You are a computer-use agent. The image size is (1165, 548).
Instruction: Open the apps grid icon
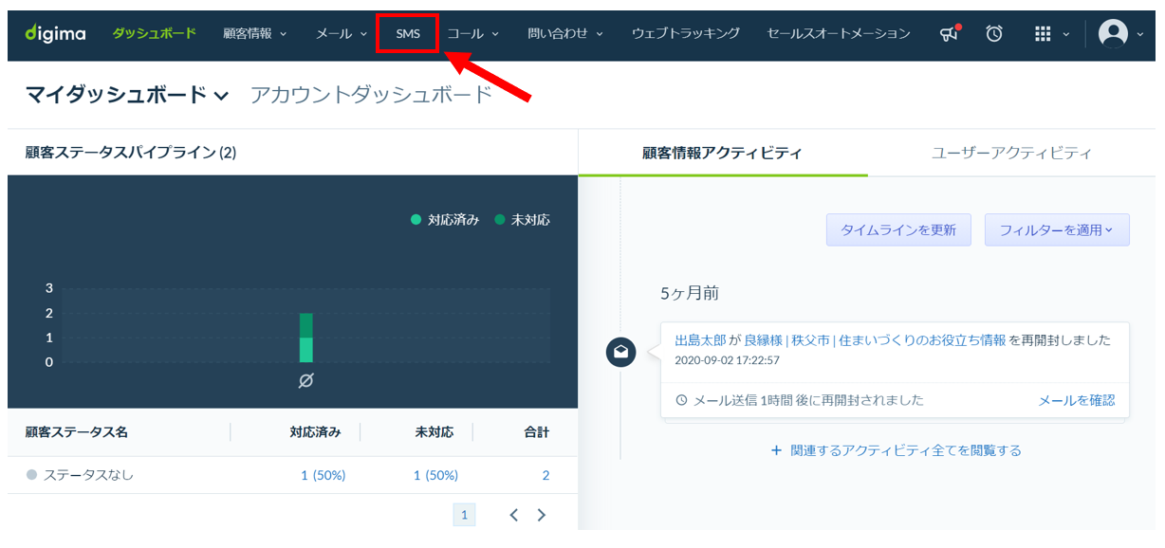pyautogui.click(x=1043, y=33)
